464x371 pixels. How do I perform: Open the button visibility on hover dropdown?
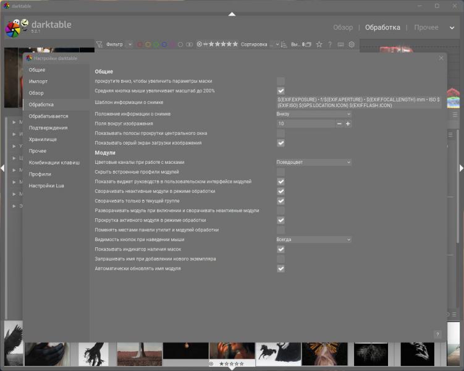pyautogui.click(x=313, y=239)
